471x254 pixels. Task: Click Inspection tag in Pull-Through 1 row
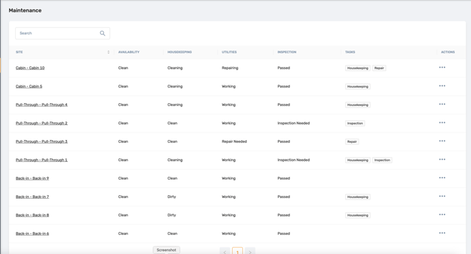pos(382,160)
